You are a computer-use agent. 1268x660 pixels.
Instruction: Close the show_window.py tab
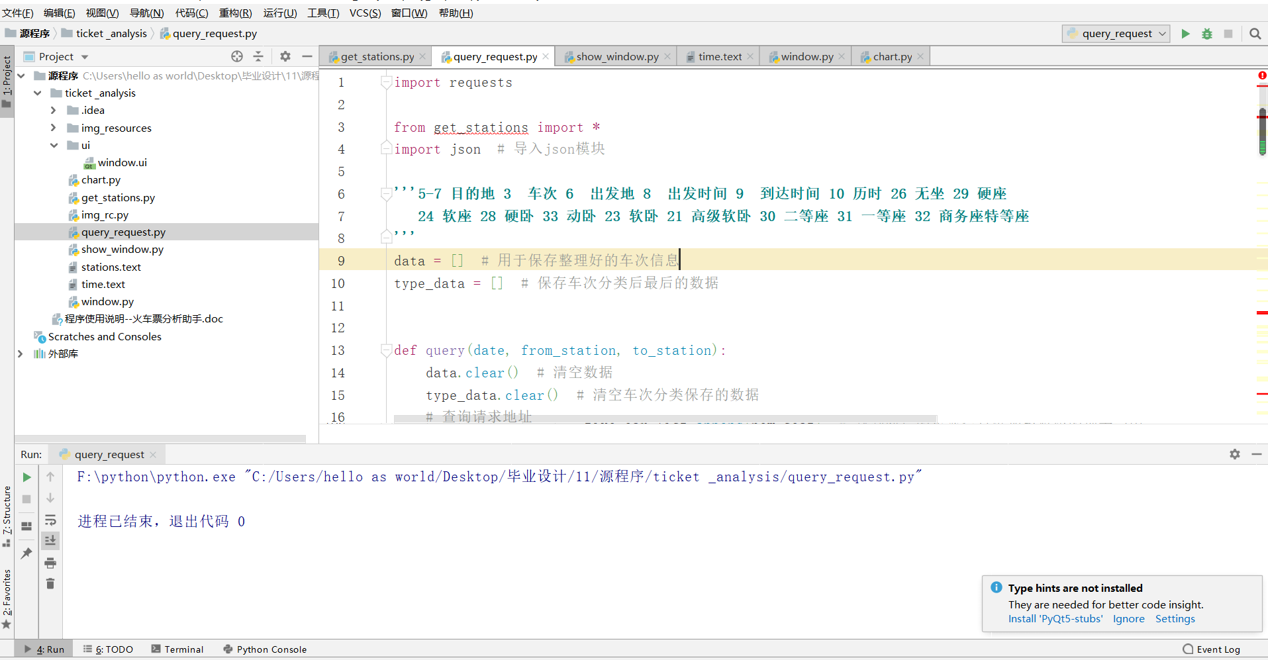click(667, 56)
